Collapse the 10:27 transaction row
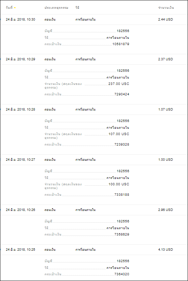The height and width of the screenshot is (281, 188). 94,160
